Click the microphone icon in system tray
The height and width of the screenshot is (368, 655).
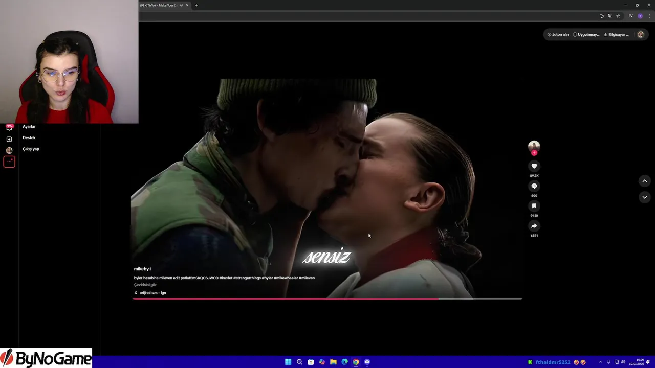tap(608, 362)
